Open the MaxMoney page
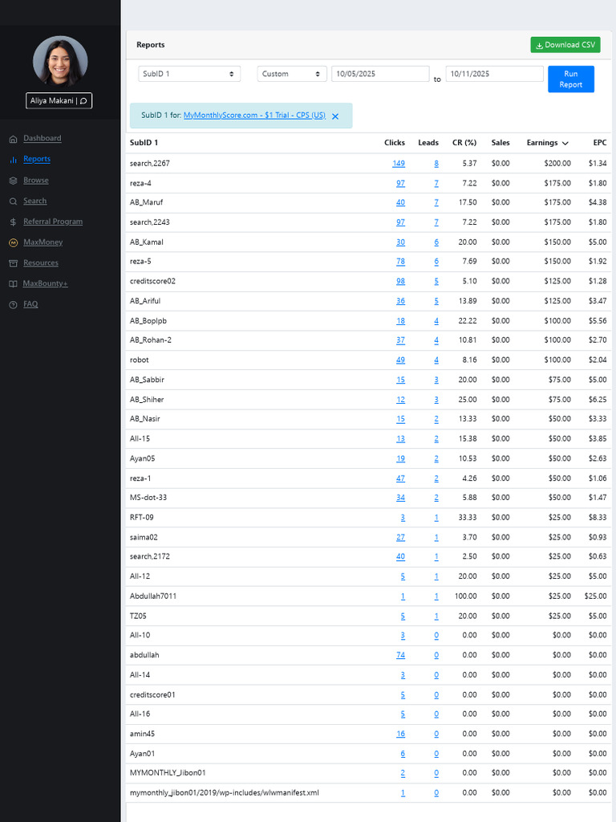 click(43, 242)
